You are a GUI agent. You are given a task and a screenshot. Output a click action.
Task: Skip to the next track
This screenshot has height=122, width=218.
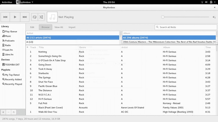point(25,17)
